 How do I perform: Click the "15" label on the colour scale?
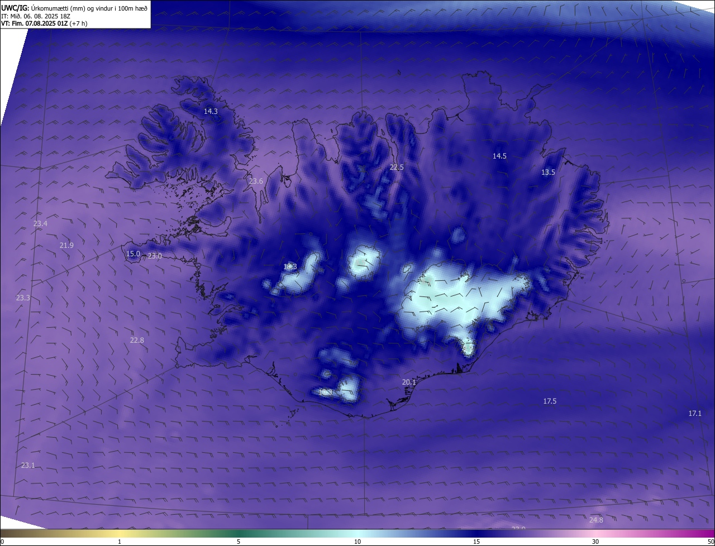pyautogui.click(x=476, y=542)
